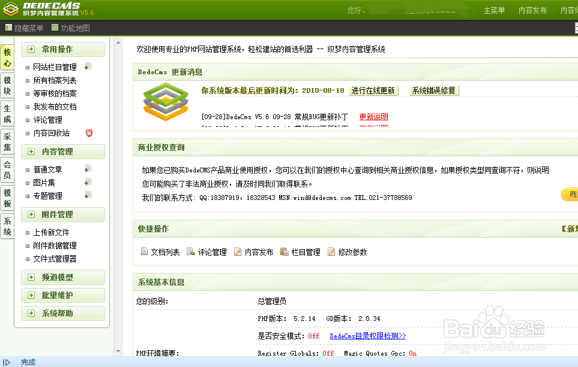Viewport: 578px width, 367px height.
Task: Click the 文档列表 document icon in 快捷操作
Action: click(144, 251)
